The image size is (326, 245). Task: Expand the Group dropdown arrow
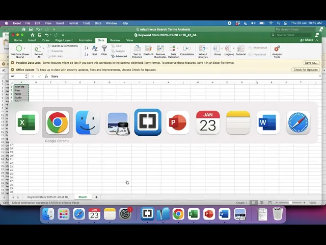coord(222,48)
